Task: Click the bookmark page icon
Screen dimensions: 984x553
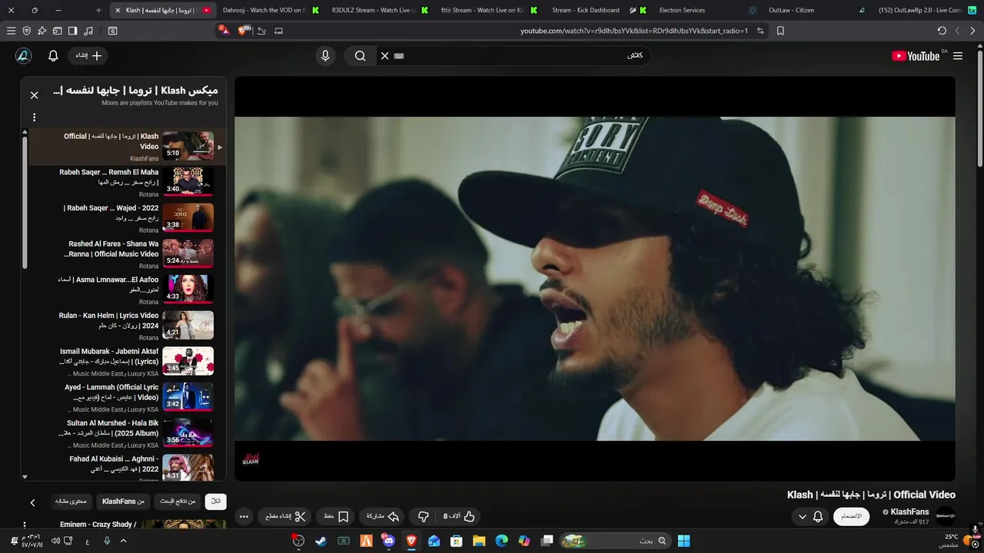Action: pos(780,31)
